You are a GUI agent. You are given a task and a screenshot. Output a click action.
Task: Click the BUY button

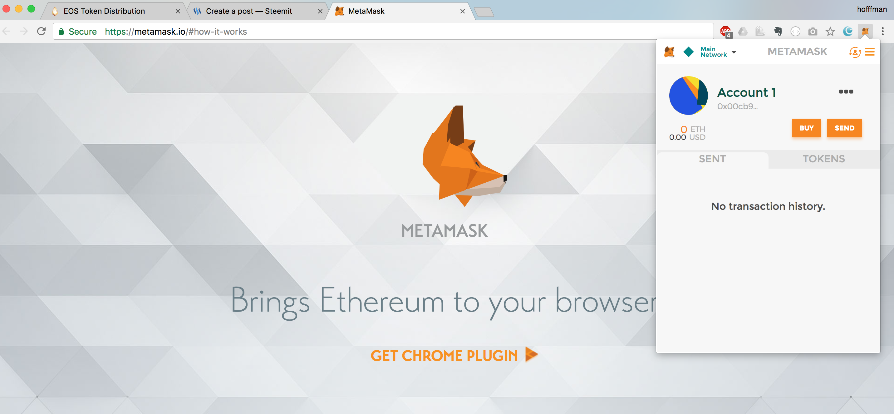coord(806,128)
